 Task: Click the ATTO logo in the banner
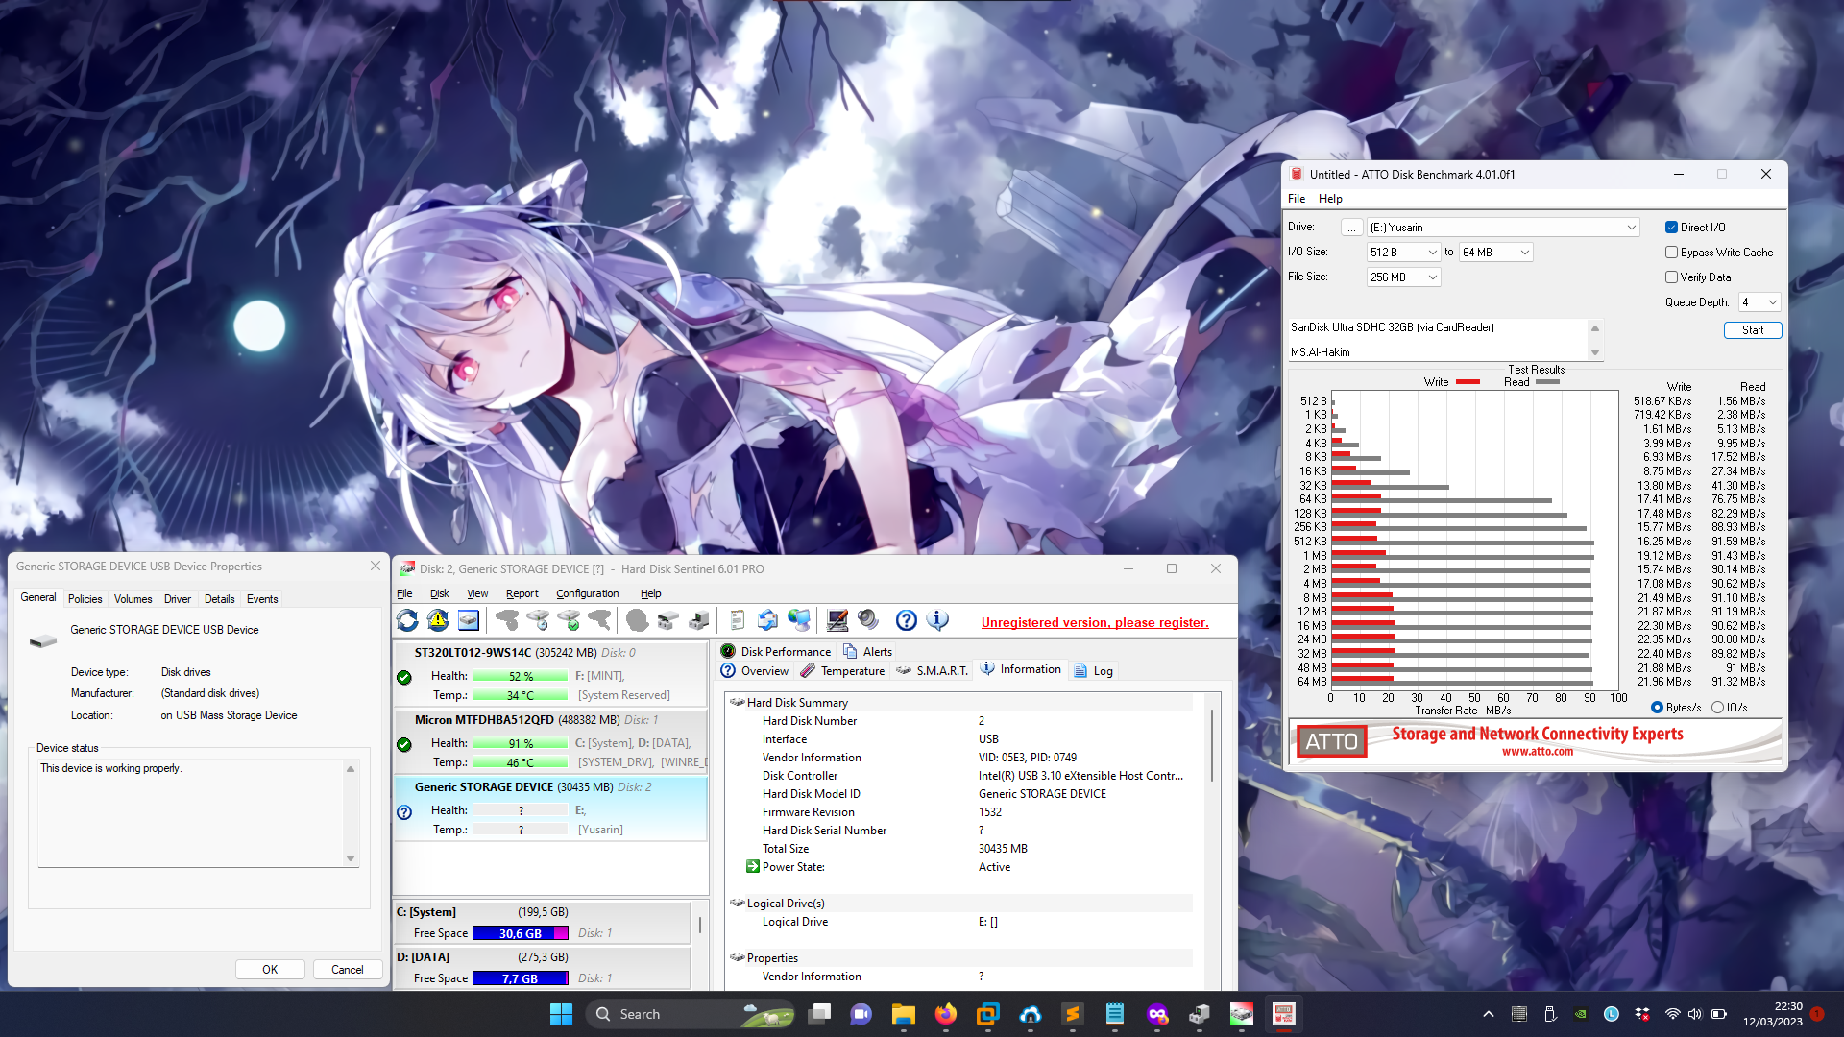(1331, 741)
